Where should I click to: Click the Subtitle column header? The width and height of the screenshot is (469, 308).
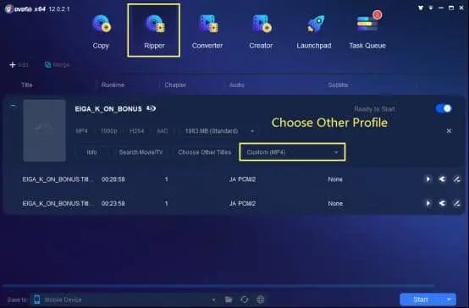click(x=338, y=85)
